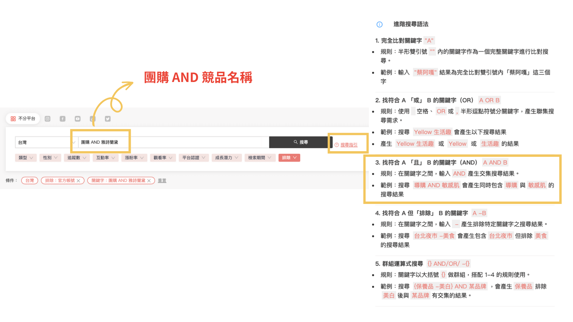Click the A OR B syntax label

pyautogui.click(x=489, y=100)
